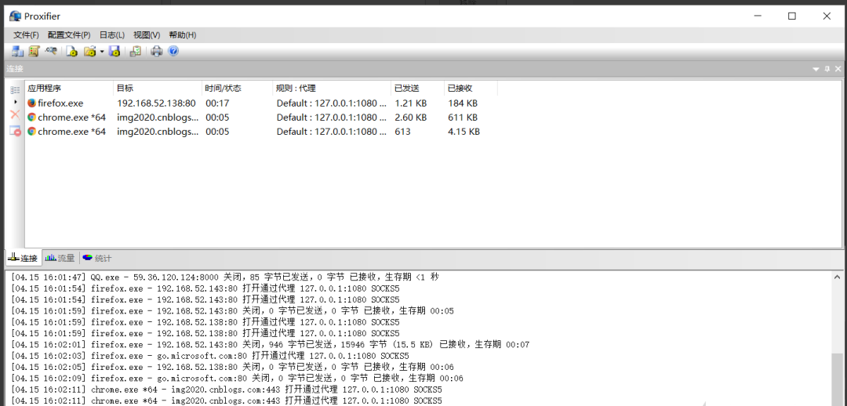Open Proxification Rules toolbar icon
The image size is (847, 406).
tap(35, 51)
